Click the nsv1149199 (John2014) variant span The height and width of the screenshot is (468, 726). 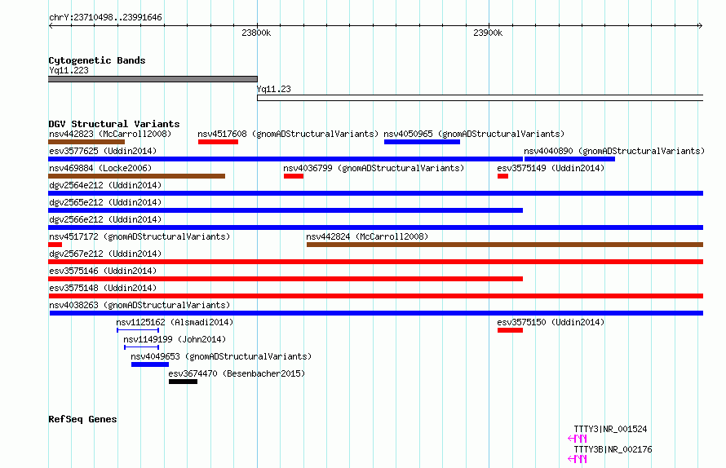142,347
